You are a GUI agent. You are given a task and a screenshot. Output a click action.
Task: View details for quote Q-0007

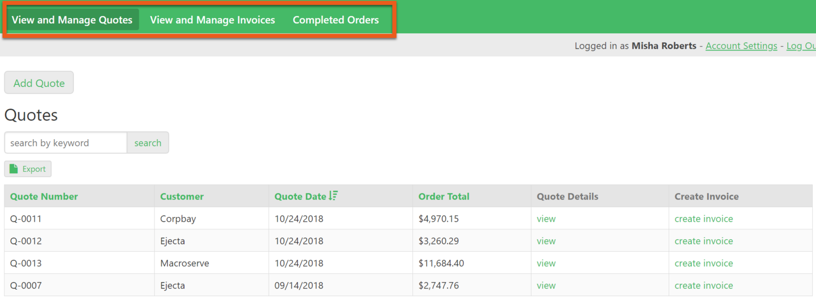546,286
